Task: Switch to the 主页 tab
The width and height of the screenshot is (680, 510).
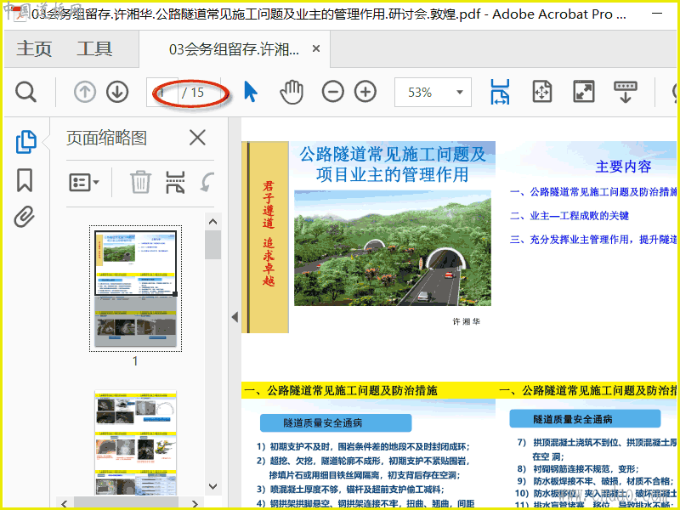Action: (x=35, y=49)
